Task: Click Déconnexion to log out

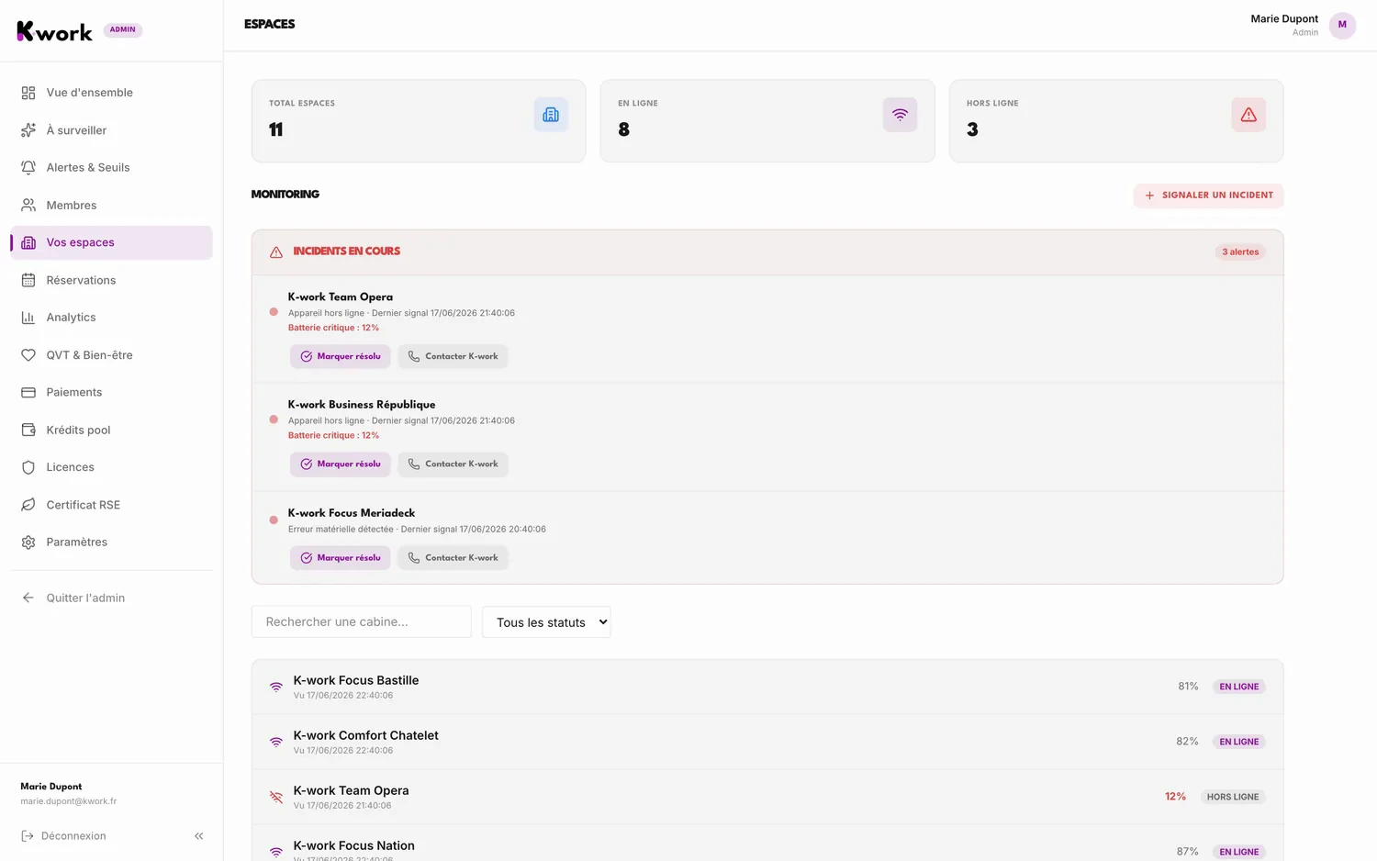Action: click(x=64, y=836)
